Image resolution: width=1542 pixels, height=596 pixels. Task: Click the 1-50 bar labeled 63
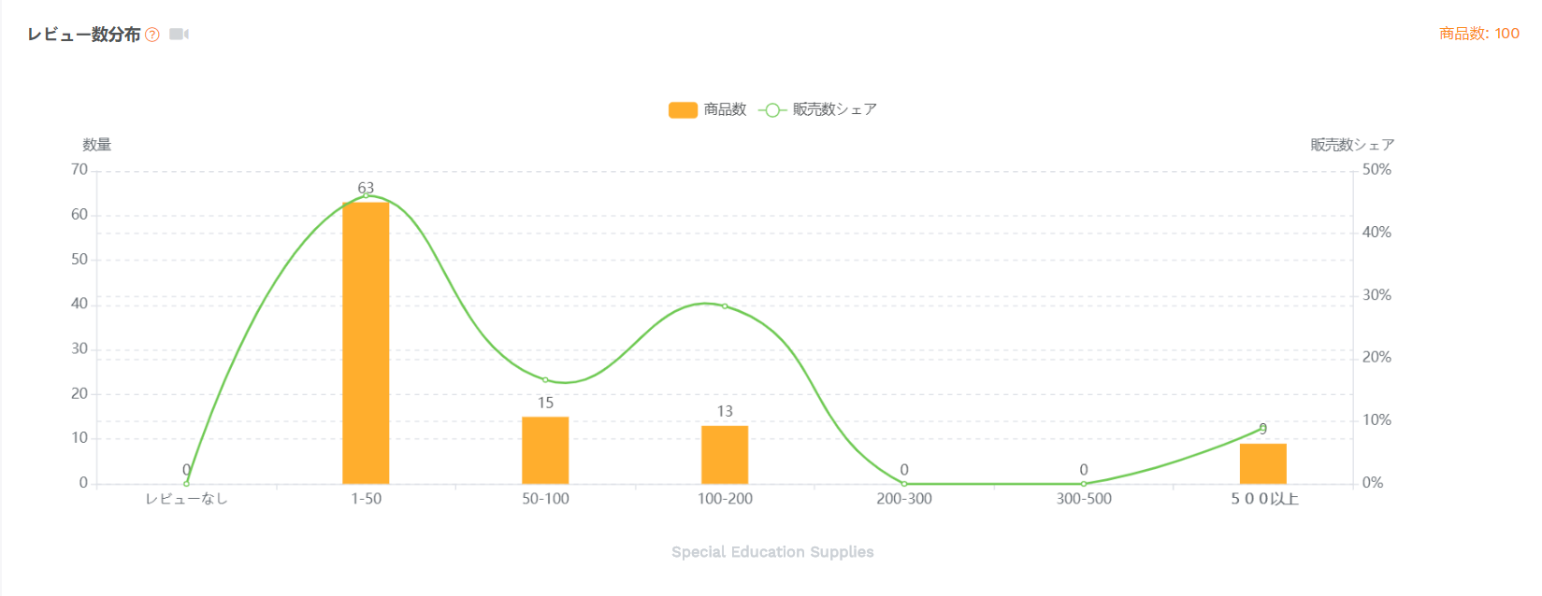point(366,346)
